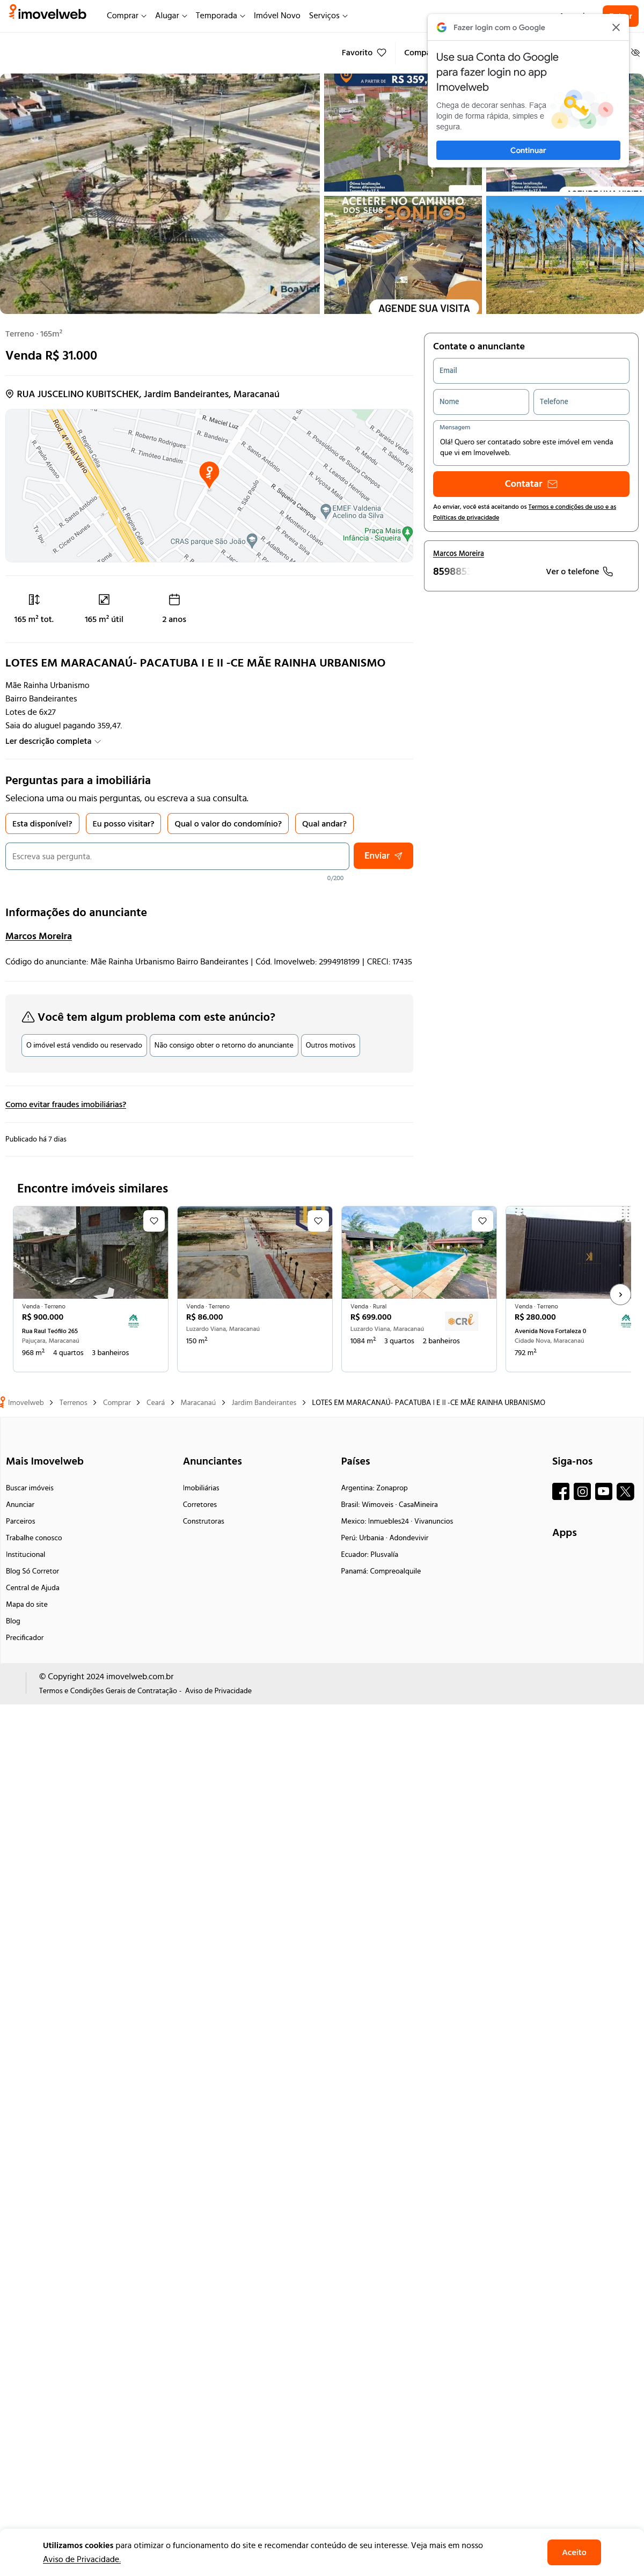Open Imobiliárias footer link
This screenshot has width=644, height=2576.
click(x=201, y=1488)
